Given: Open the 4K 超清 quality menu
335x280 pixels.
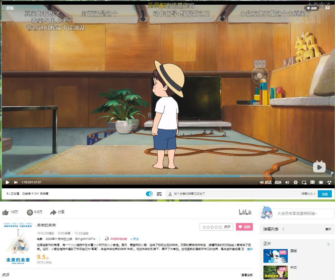Looking at the screenshot, I should click(266, 182).
